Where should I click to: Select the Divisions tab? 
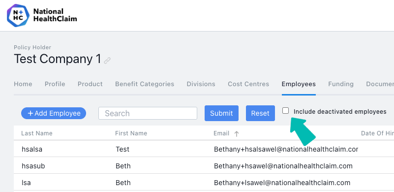[201, 84]
